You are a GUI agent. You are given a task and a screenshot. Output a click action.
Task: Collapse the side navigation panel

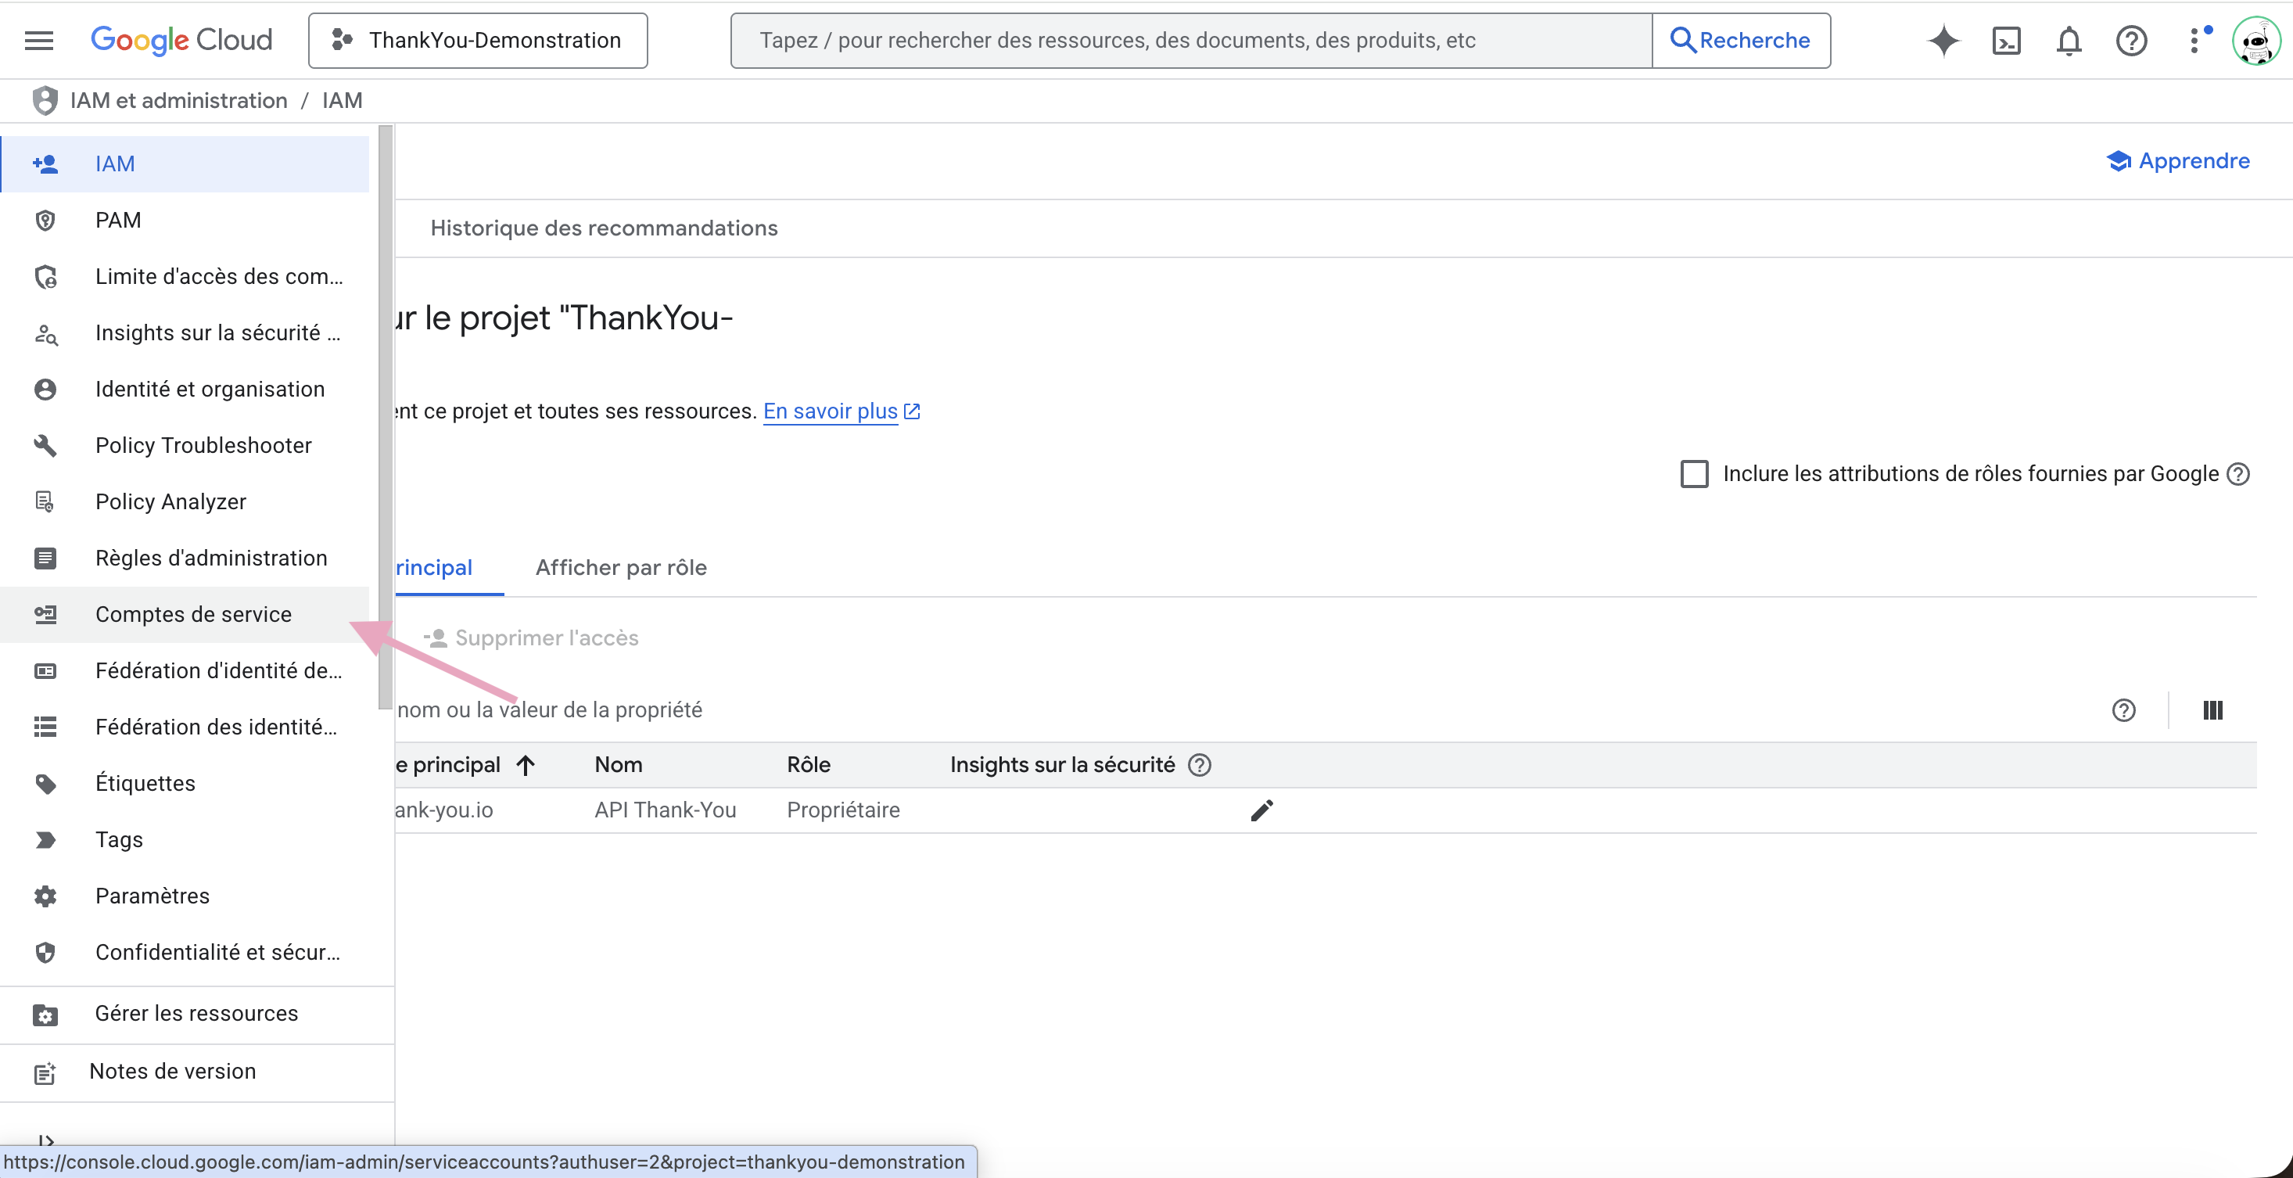[46, 1140]
